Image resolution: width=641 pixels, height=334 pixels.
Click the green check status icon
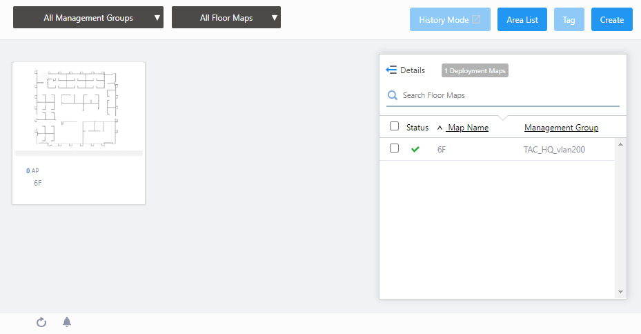pos(415,149)
